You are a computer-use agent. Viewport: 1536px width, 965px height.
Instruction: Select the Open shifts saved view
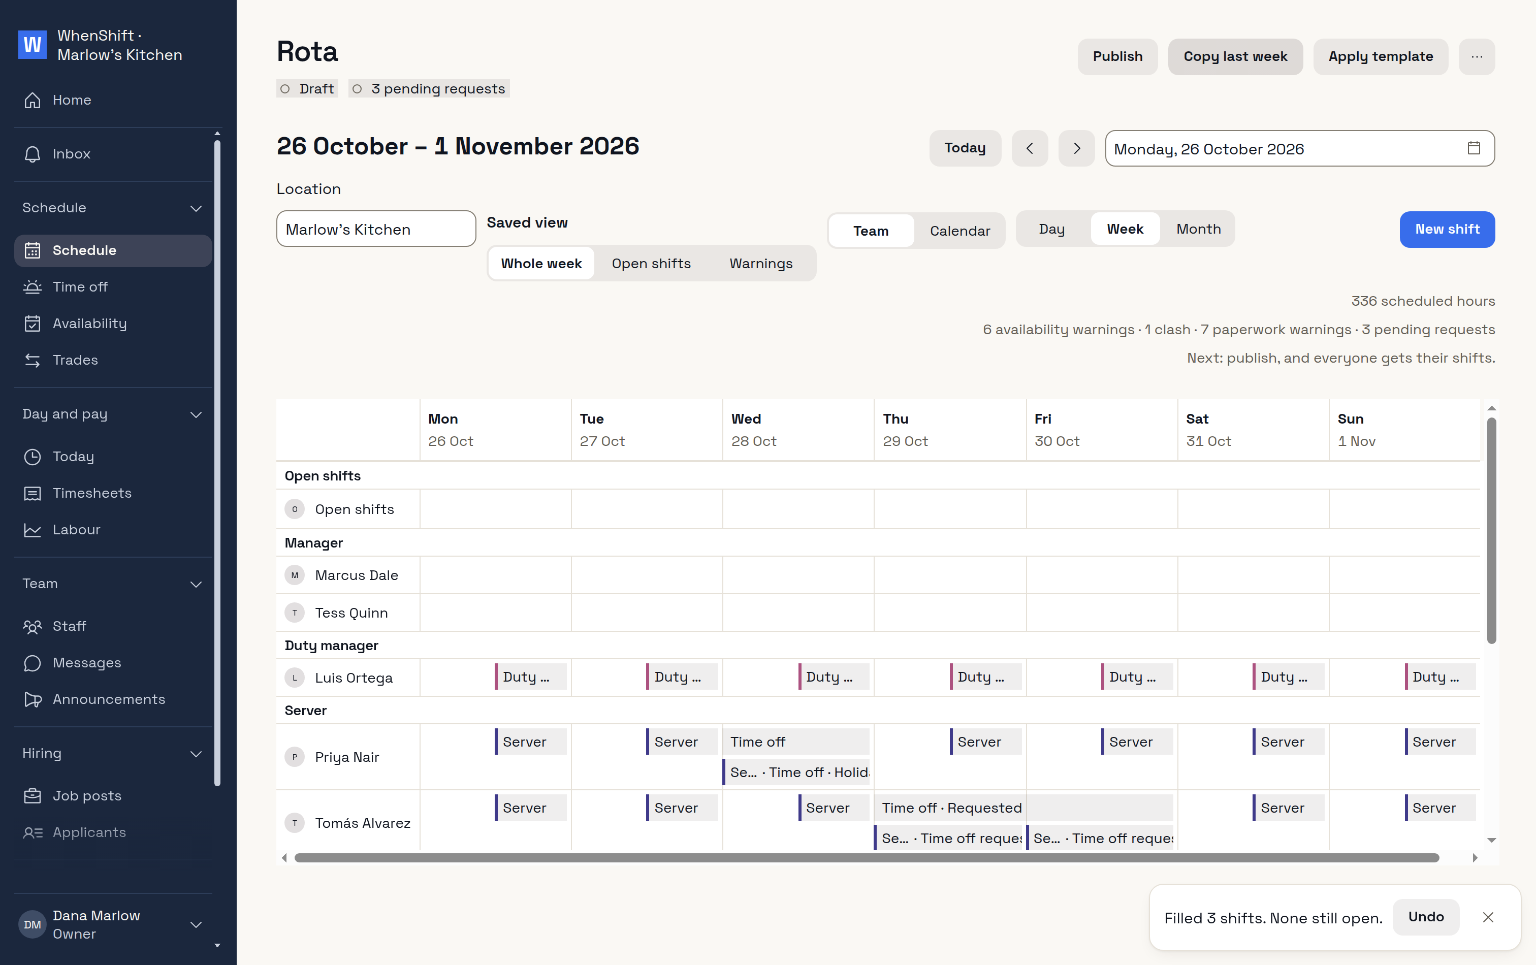[651, 264]
